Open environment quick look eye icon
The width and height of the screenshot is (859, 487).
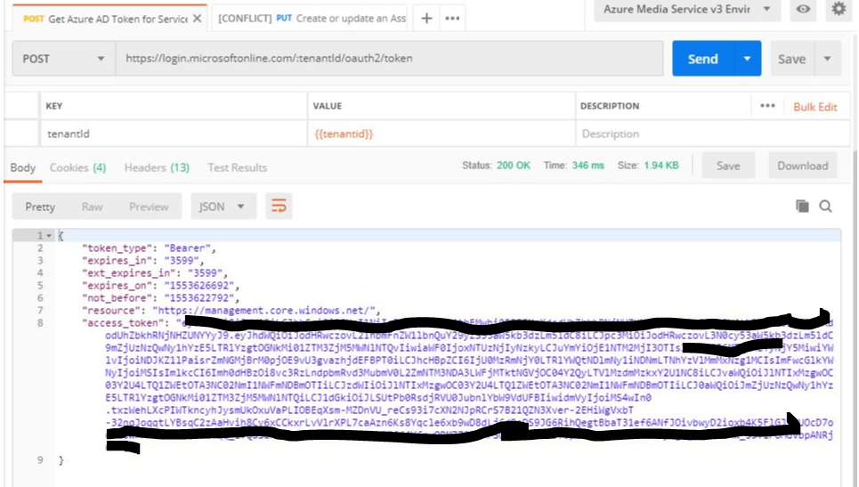pyautogui.click(x=803, y=9)
